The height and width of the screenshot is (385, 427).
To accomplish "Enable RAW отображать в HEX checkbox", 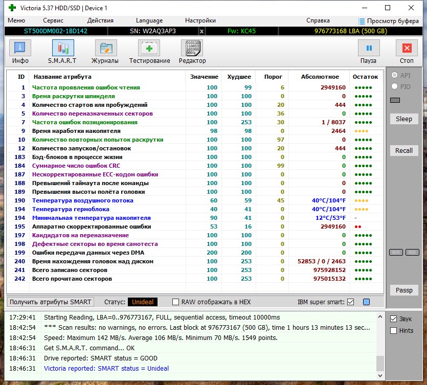I will [175, 302].
